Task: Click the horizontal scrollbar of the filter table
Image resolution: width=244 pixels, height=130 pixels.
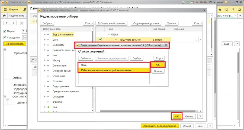Action: (147, 111)
